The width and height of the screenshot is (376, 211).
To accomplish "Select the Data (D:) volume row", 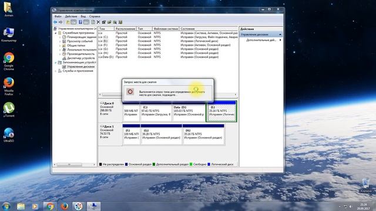I will point(168,57).
